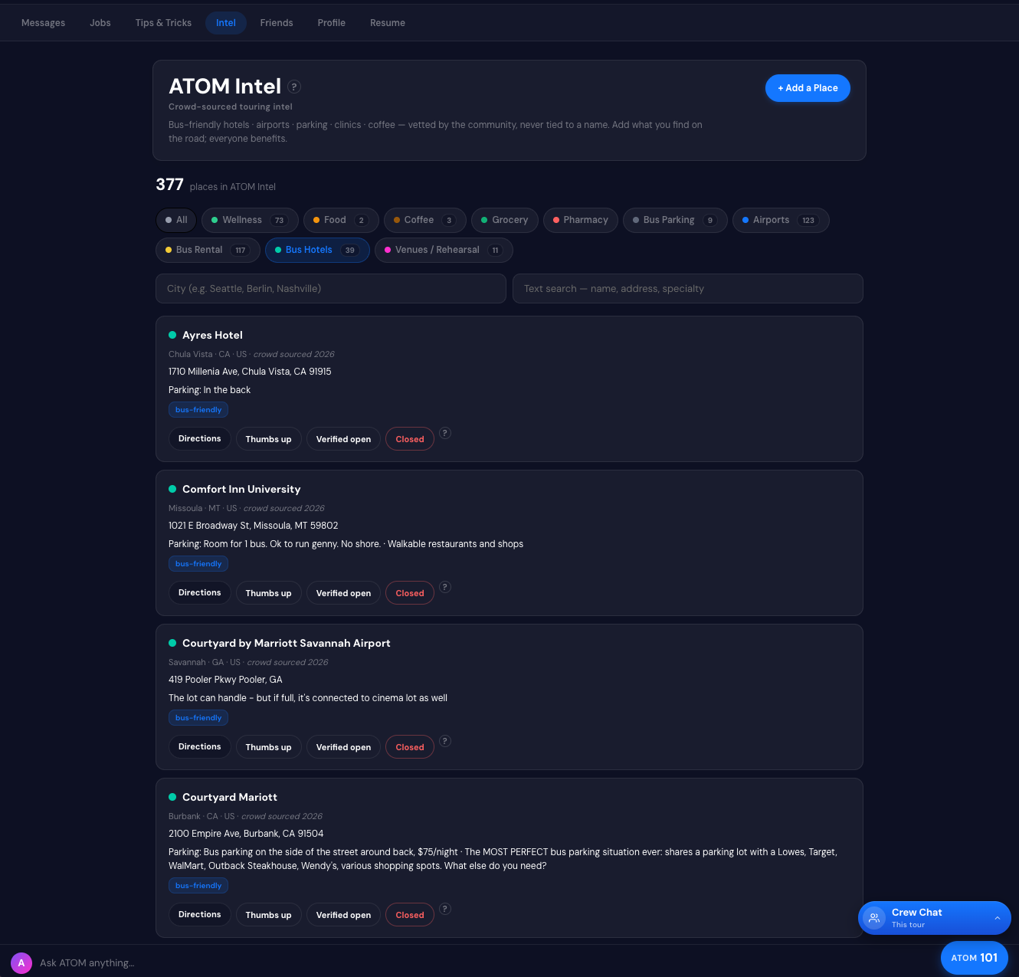Get Directions to Comfort Inn University

pyautogui.click(x=200, y=593)
